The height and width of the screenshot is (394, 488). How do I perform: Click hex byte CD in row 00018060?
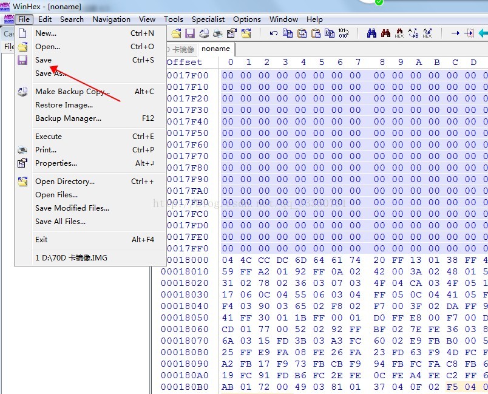tap(228, 329)
